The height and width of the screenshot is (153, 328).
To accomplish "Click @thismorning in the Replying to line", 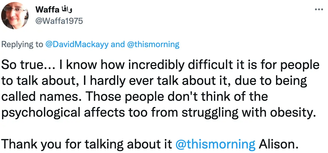I will (x=153, y=45).
